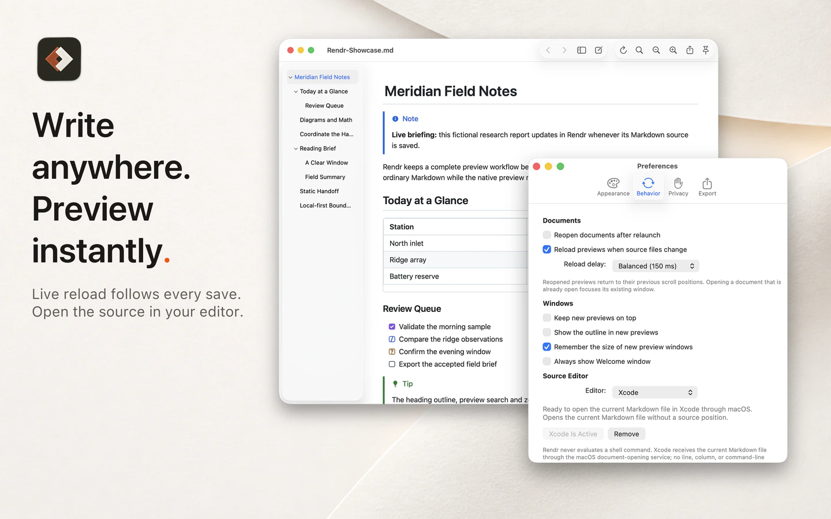
Task: Click the North inlet table cell
Action: click(x=456, y=243)
